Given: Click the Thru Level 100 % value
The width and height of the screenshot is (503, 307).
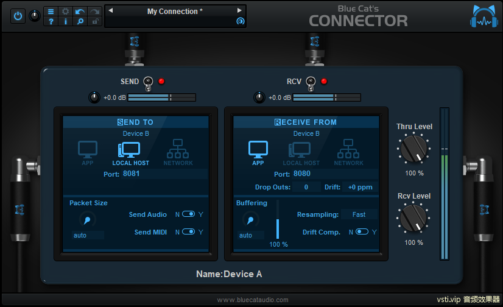Looking at the screenshot, I should click(x=414, y=173).
